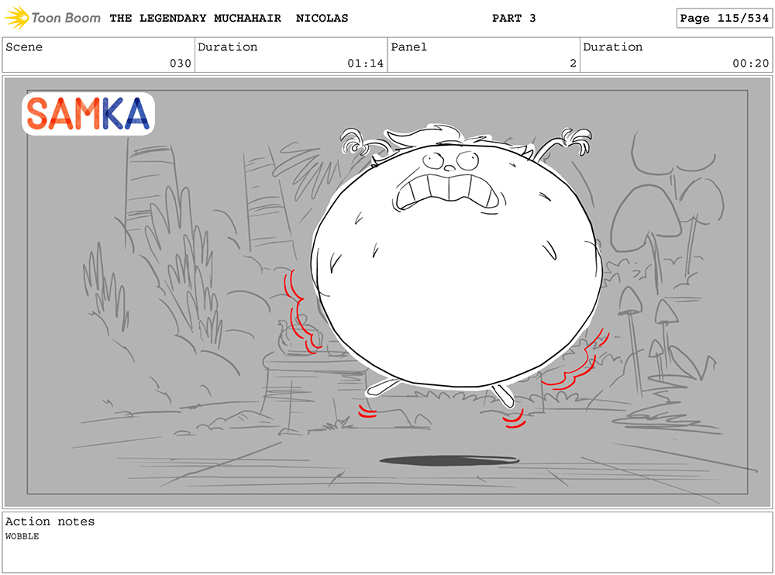
Task: Select the PART 3 header text
Action: tap(514, 19)
